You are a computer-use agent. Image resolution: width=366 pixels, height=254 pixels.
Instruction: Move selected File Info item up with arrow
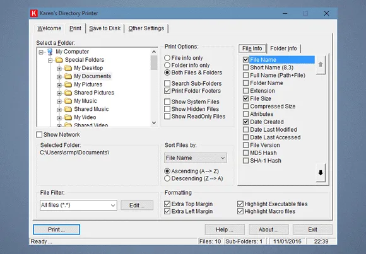tap(321, 65)
